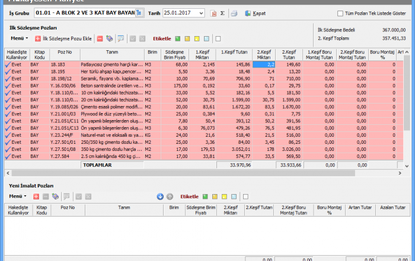The image size is (415, 261).
Task: Click the red delete icon in İlk Sözleşme Pozları
Action: pyautogui.click(x=100, y=38)
